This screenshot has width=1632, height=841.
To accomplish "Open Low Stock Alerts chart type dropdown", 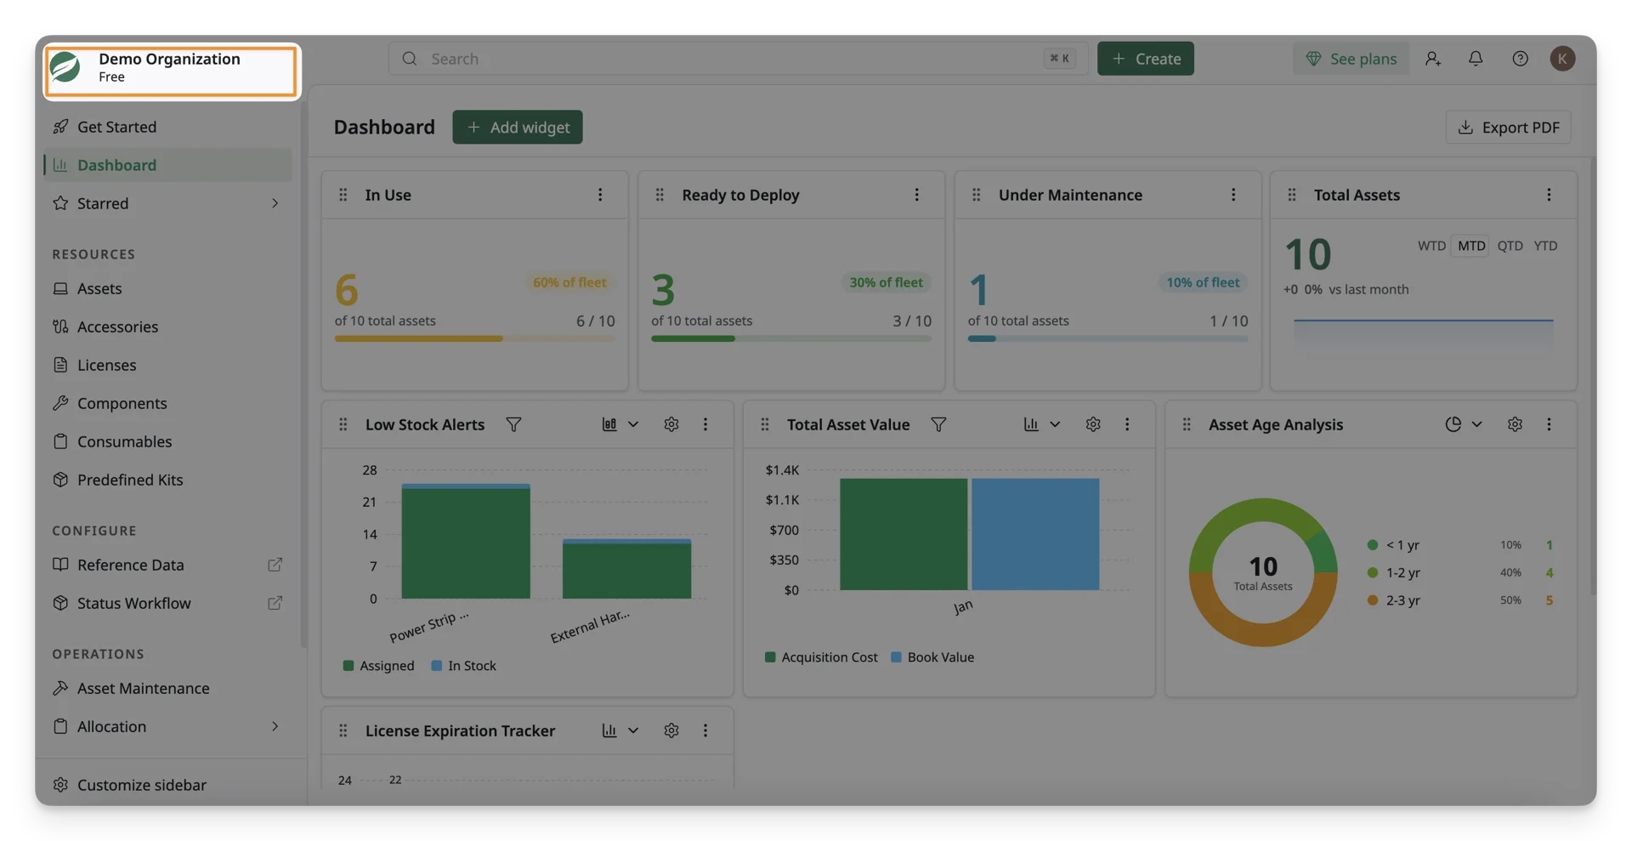I will [620, 424].
